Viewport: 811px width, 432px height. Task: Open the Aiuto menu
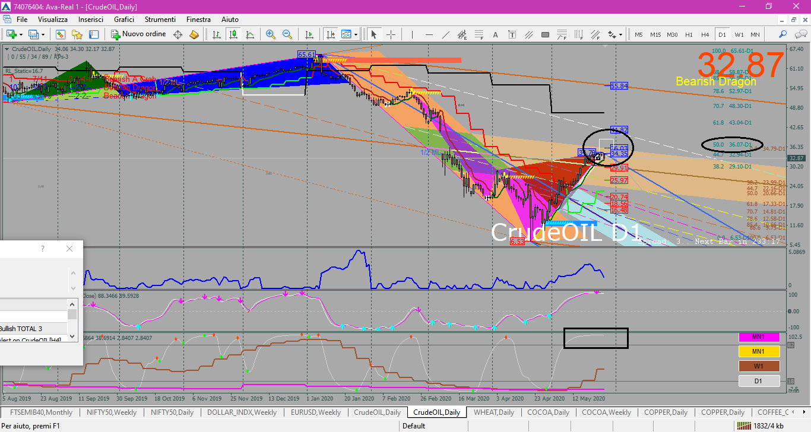click(230, 20)
